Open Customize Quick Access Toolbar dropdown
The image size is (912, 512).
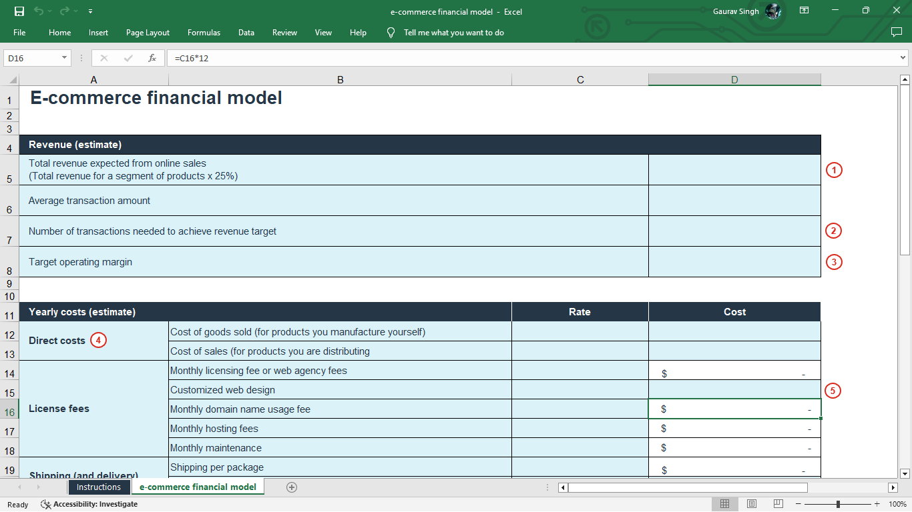coord(90,11)
